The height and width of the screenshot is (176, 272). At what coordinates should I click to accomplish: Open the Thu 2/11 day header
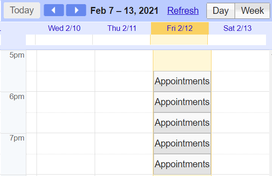click(x=122, y=28)
